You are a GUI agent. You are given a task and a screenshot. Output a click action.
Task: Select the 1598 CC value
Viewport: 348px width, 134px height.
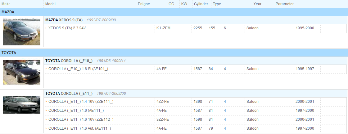[198, 119]
